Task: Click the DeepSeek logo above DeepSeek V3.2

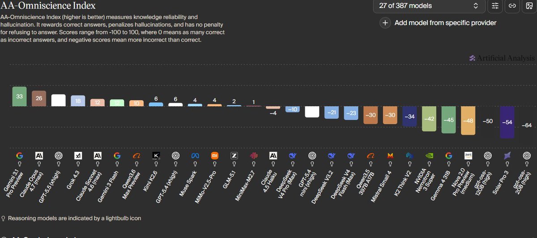Action: pos(332,156)
